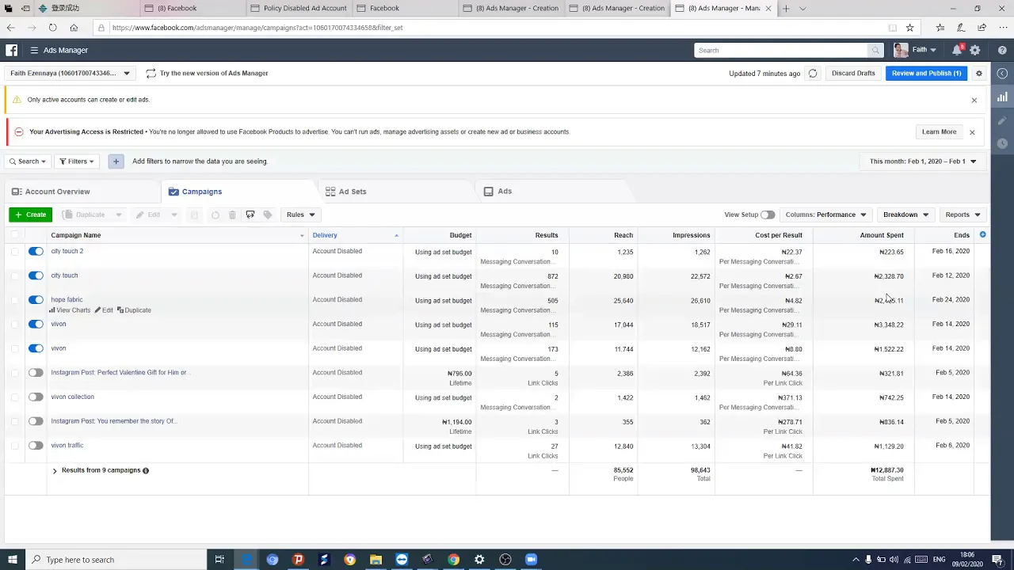Open the history clock icon in right sidebar
Viewport: 1014px width, 570px height.
(1002, 143)
